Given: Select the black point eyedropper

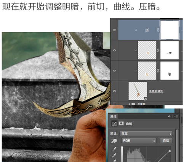Looking at the screenshot, I should click(x=114, y=149).
